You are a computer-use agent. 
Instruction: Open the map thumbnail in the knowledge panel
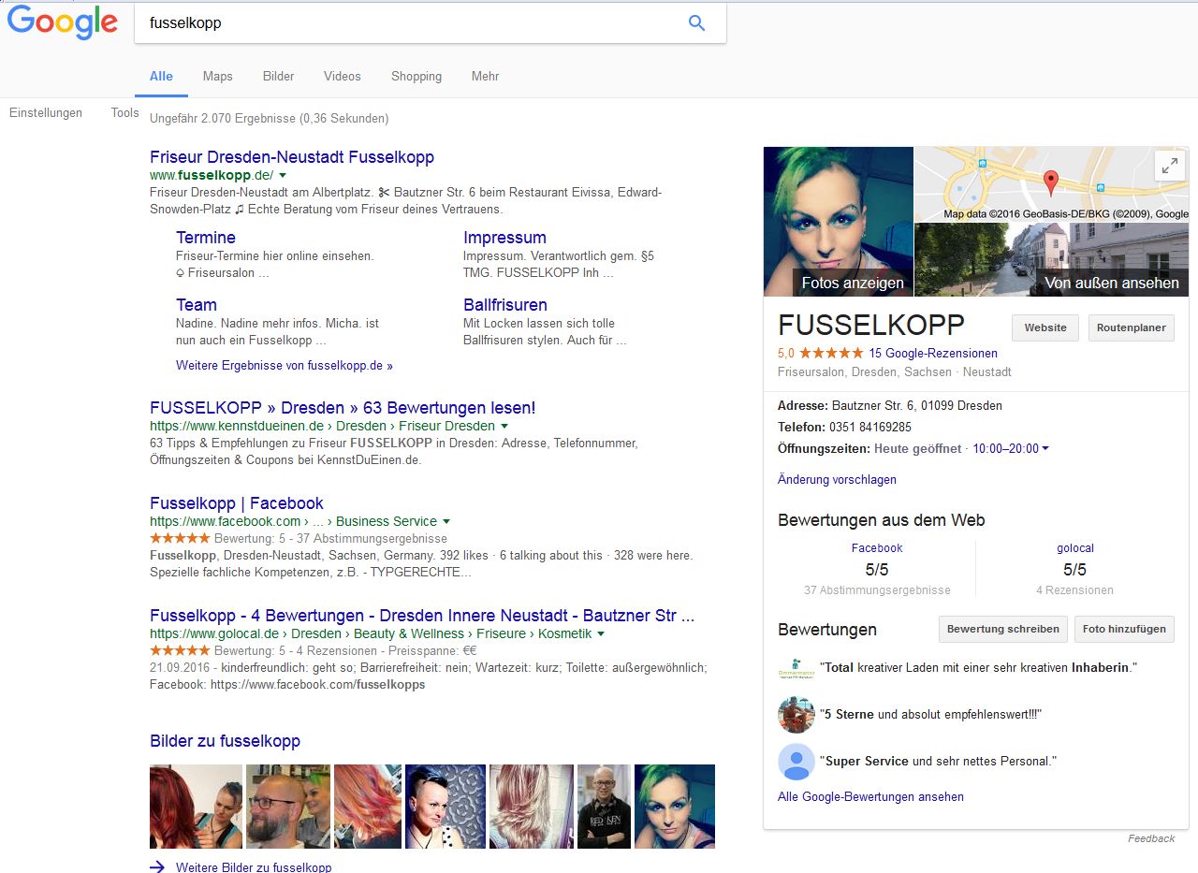1052,184
